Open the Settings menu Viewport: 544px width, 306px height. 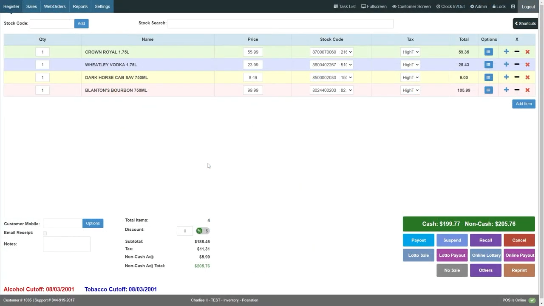point(102,6)
